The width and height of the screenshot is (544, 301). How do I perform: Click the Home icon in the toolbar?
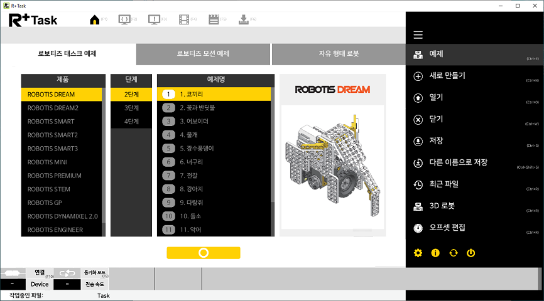pos(95,19)
